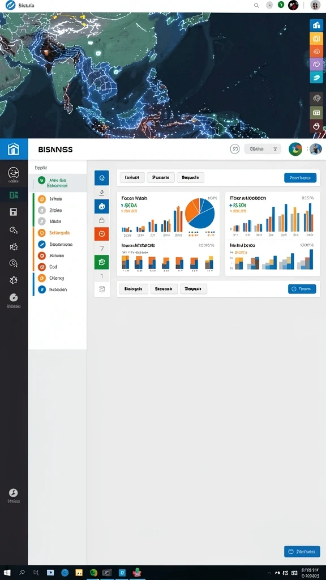Click the yellow square icon on the map toolbar
This screenshot has height=580, width=326.
(316, 39)
